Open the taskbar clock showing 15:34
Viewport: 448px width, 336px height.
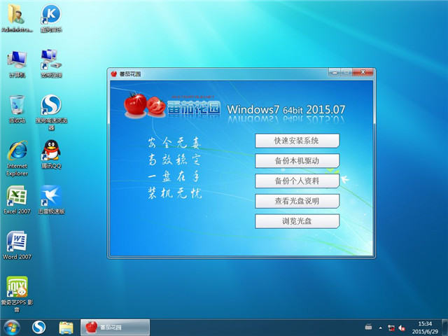(425, 328)
